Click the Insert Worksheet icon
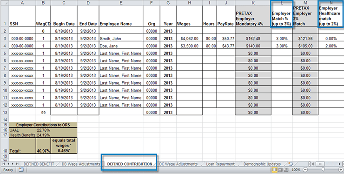The image size is (344, 174). point(291,164)
